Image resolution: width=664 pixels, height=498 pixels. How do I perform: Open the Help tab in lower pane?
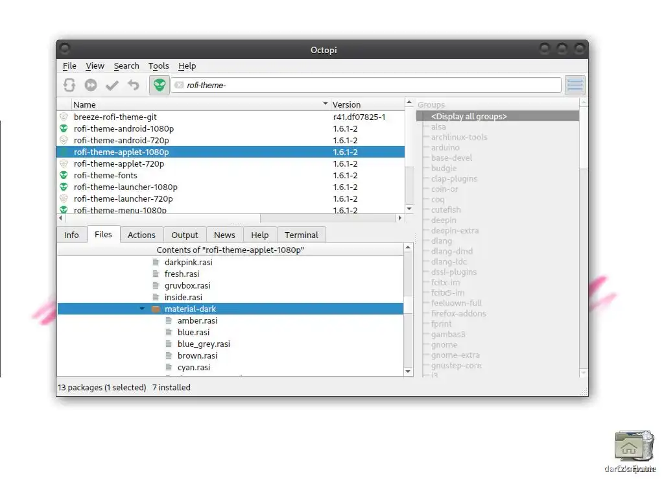pos(259,235)
